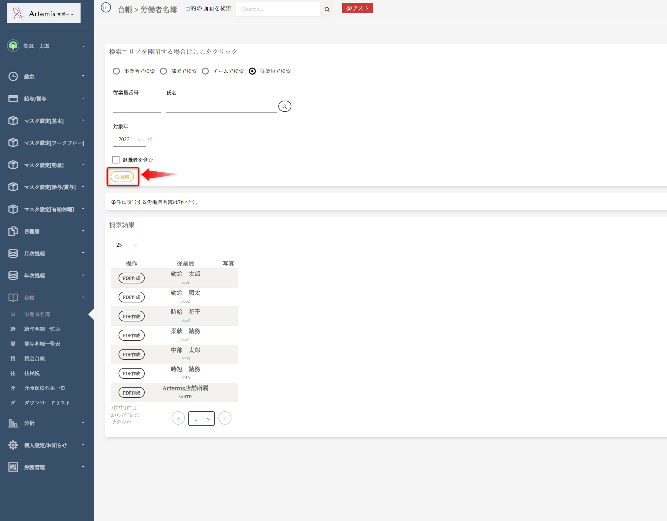The image size is (667, 521).
Task: Open 賃金台帳 in sidebar menu
Action: click(x=34, y=358)
